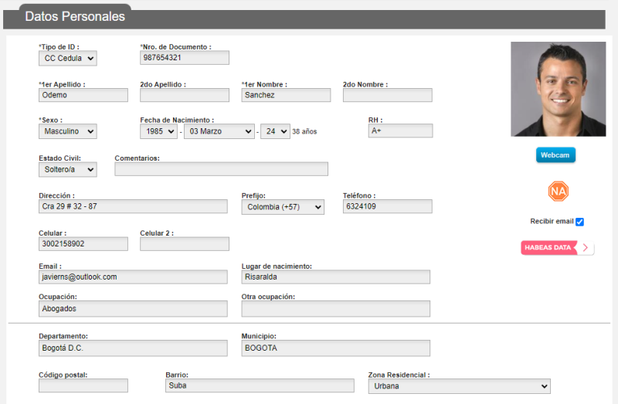Select the birth month dropdown
Screen dimensions: 618x404
pyautogui.click(x=219, y=131)
